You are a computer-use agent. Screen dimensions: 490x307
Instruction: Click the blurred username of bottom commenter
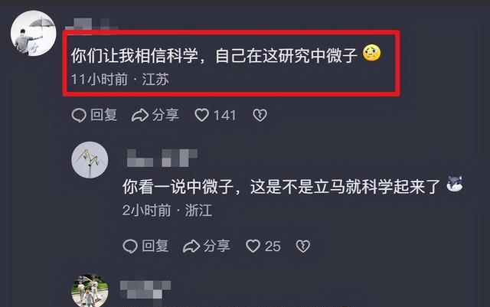(x=145, y=289)
